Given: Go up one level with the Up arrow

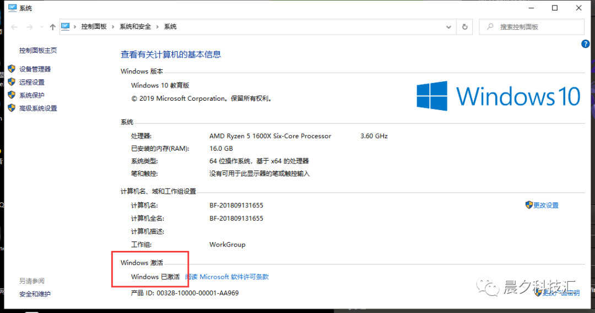Looking at the screenshot, I should [52, 27].
